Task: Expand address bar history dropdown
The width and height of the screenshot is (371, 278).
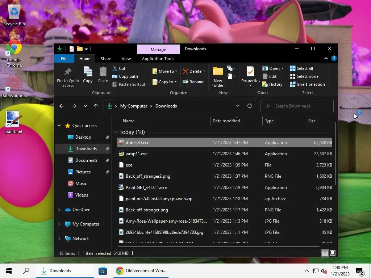Action: coord(238,106)
